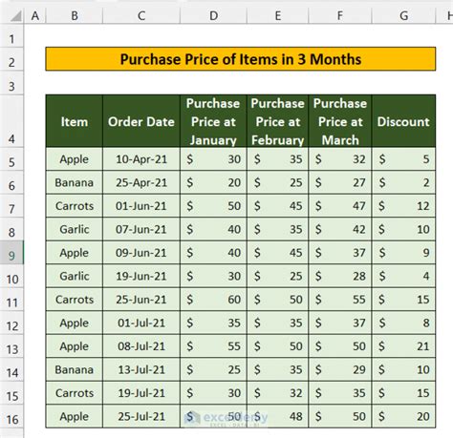Image resolution: width=453 pixels, height=438 pixels.
Task: Select 'Banana' cell in row 6
Action: point(75,182)
